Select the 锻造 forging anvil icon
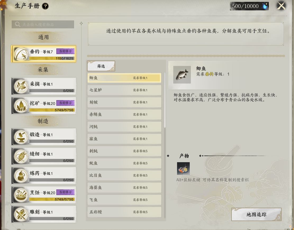 21,137
